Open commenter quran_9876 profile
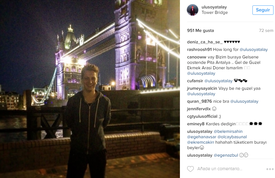The height and width of the screenshot is (178, 275). [199, 101]
